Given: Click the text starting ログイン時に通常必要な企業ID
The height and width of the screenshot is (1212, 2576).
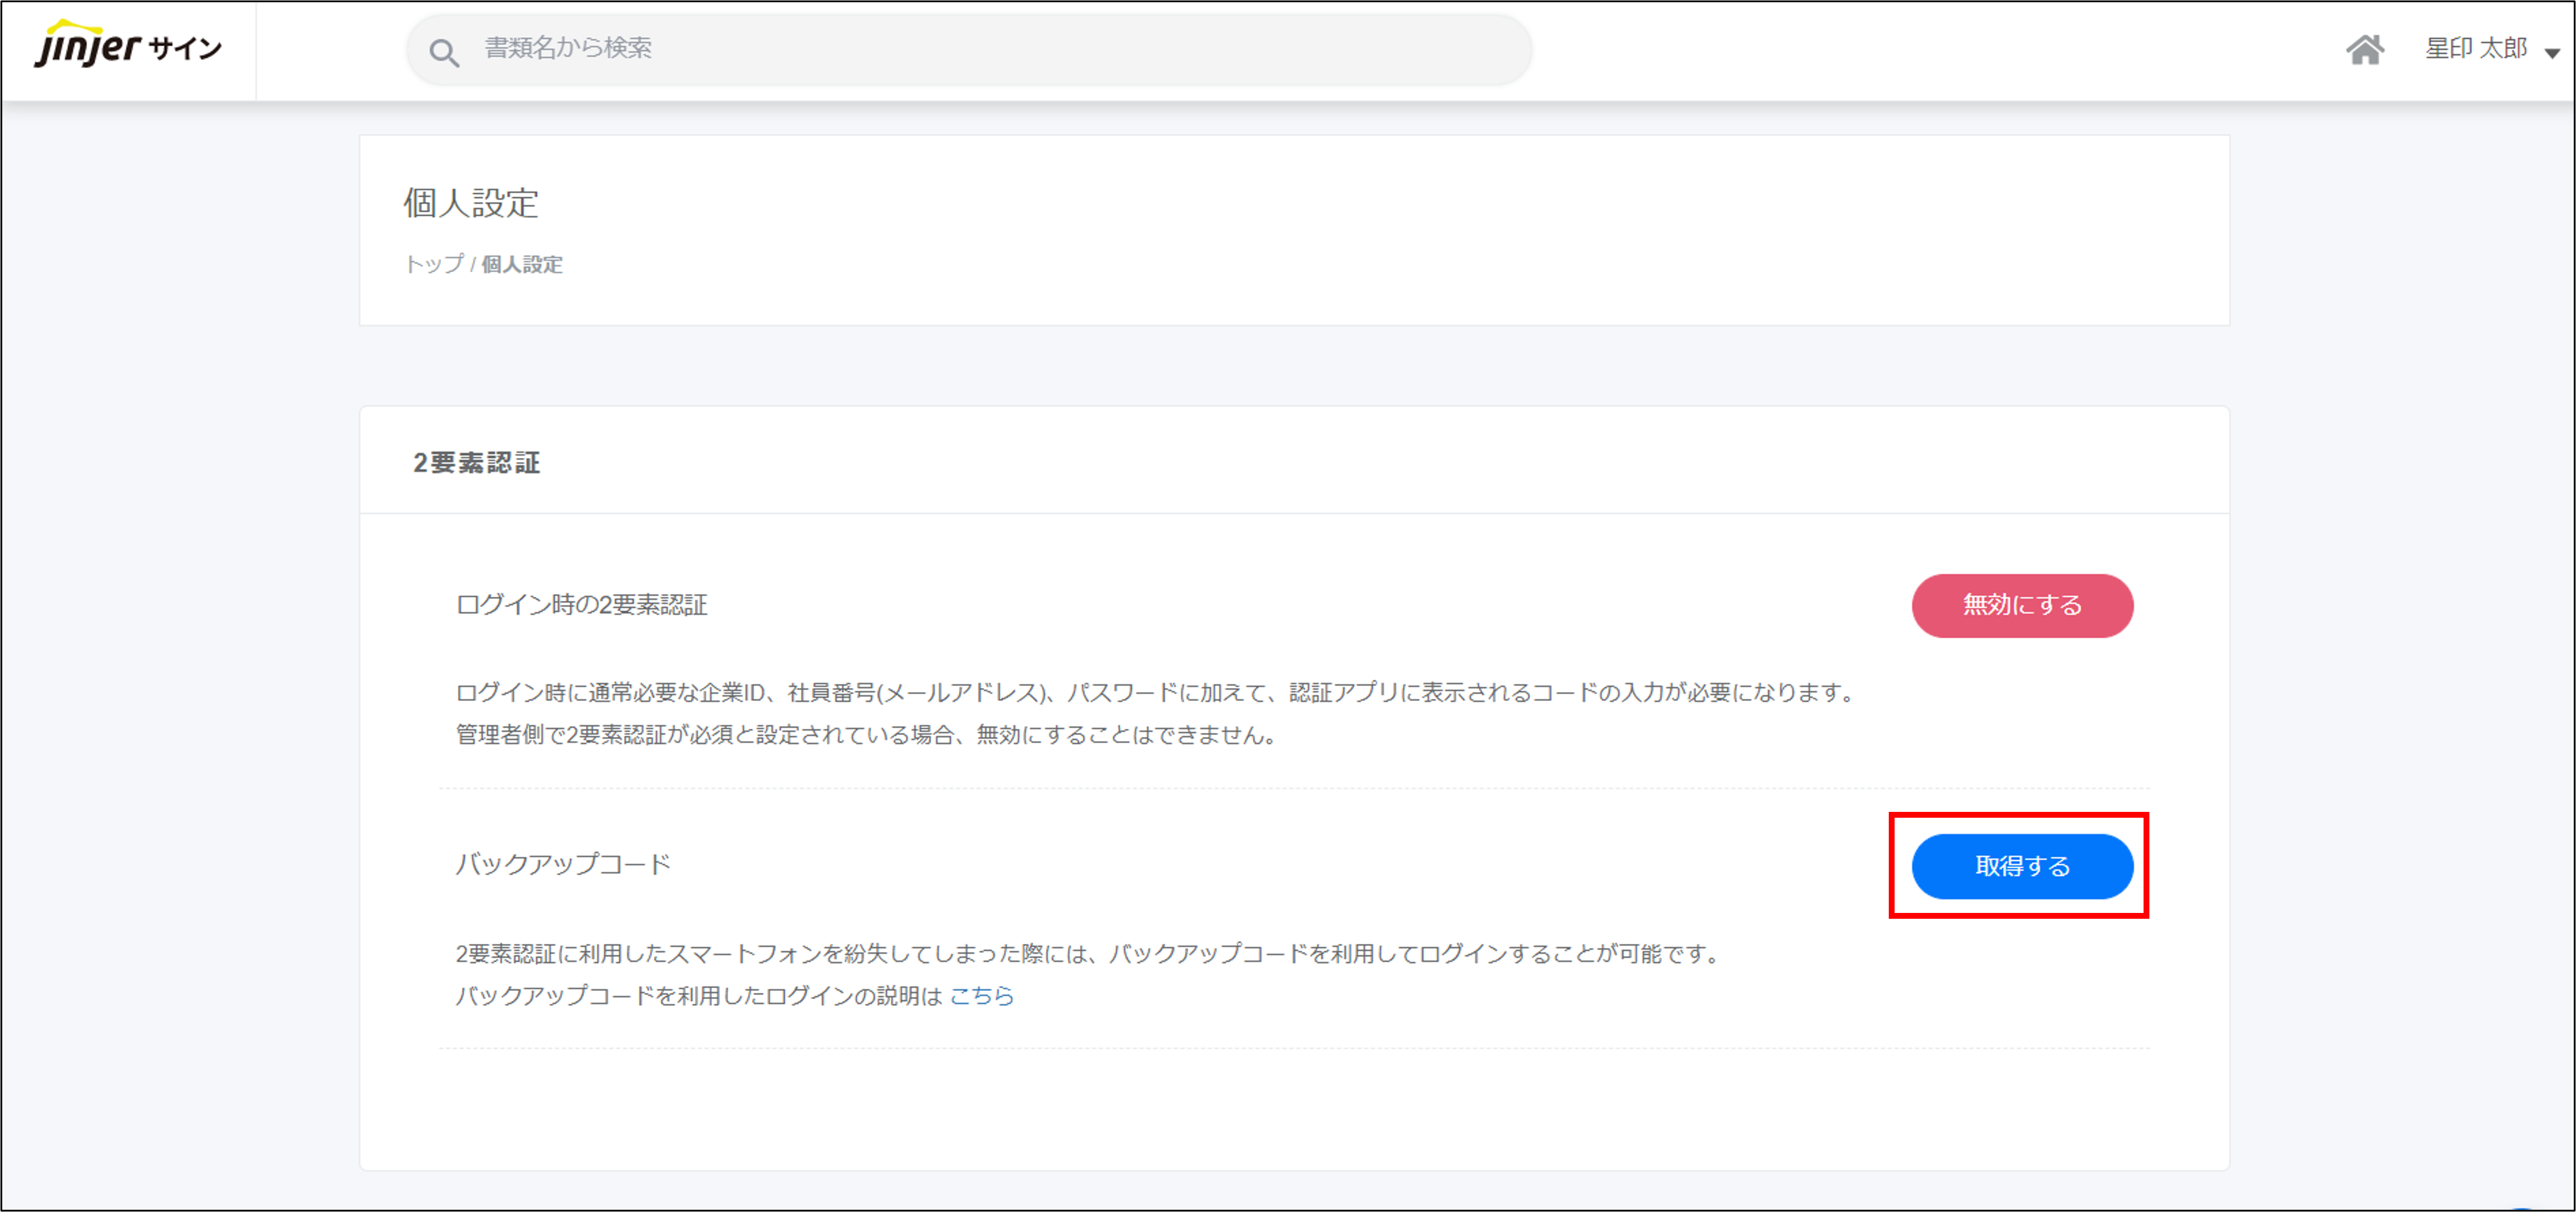Looking at the screenshot, I should pyautogui.click(x=1155, y=692).
